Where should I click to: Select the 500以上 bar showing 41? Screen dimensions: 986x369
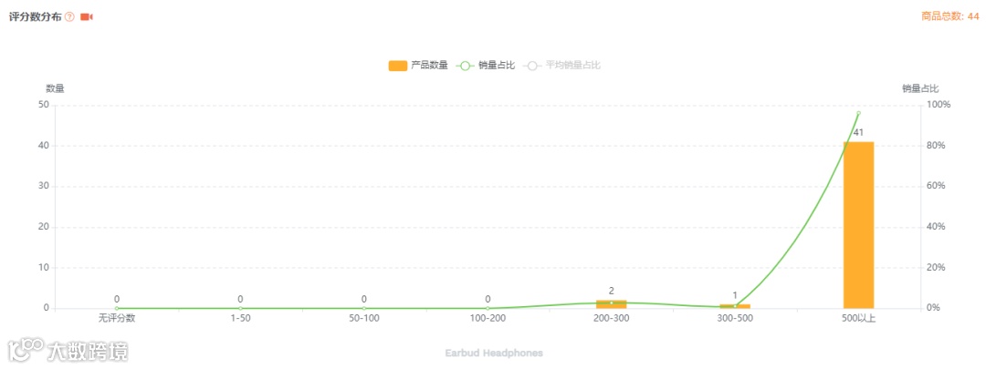click(x=858, y=225)
